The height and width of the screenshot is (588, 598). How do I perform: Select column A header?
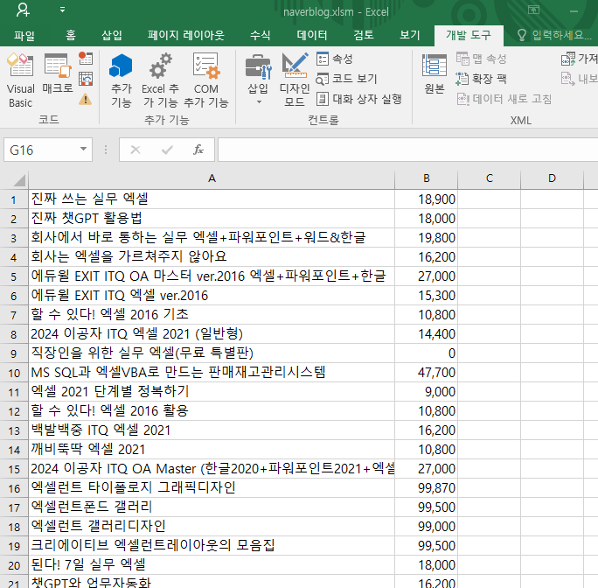click(212, 178)
